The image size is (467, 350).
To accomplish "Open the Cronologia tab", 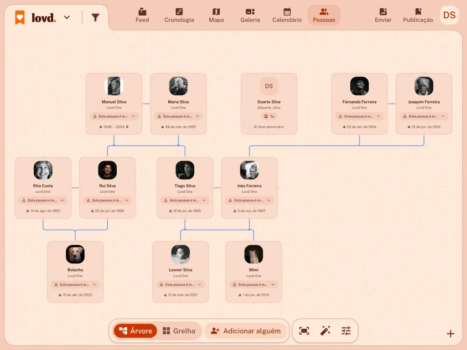I will pyautogui.click(x=179, y=15).
